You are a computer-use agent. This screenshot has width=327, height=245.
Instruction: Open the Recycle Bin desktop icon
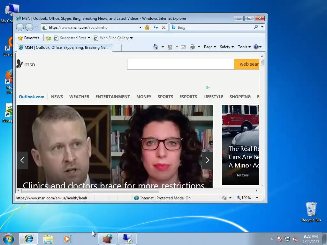311,212
